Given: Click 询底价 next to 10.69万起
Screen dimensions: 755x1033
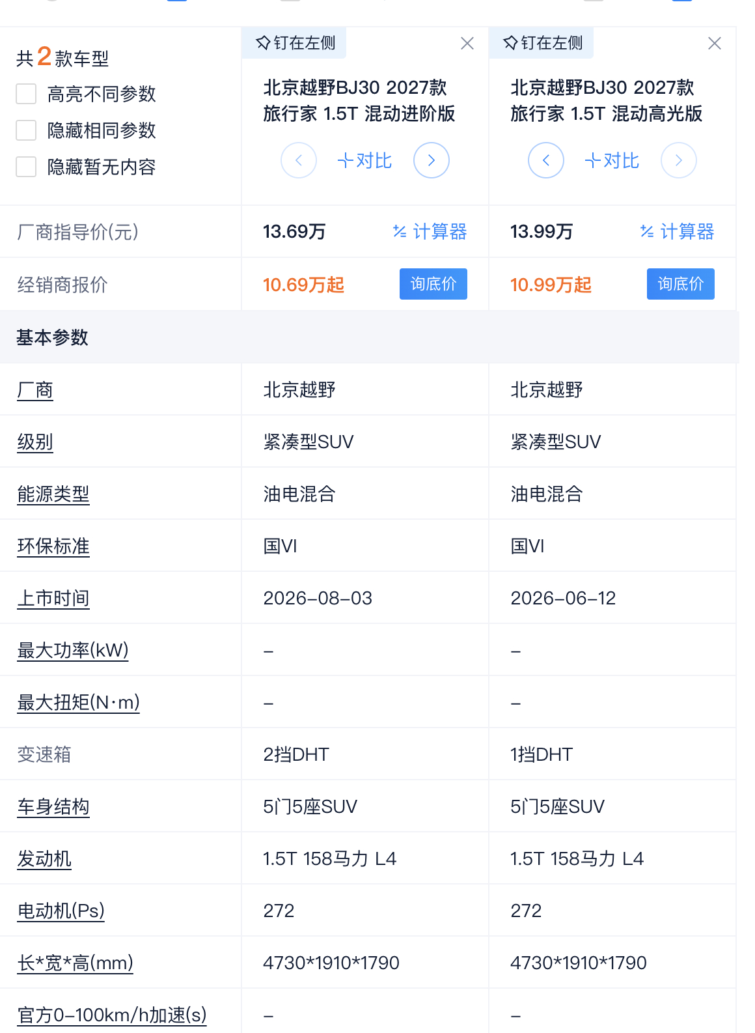Looking at the screenshot, I should tap(433, 284).
